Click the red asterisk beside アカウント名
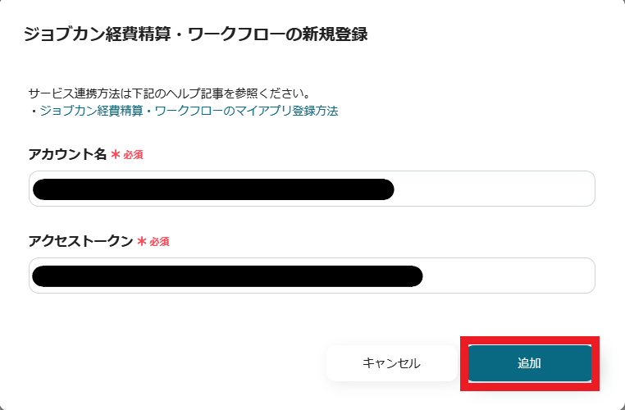The height and width of the screenshot is (410, 625). (x=116, y=154)
